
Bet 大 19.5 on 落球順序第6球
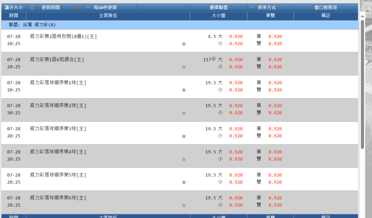236,198
